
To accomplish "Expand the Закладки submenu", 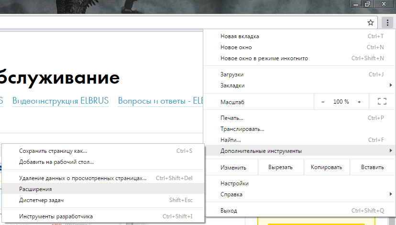I will pos(232,86).
